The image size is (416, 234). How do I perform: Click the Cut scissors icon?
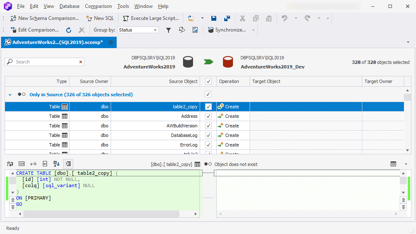pyautogui.click(x=242, y=18)
